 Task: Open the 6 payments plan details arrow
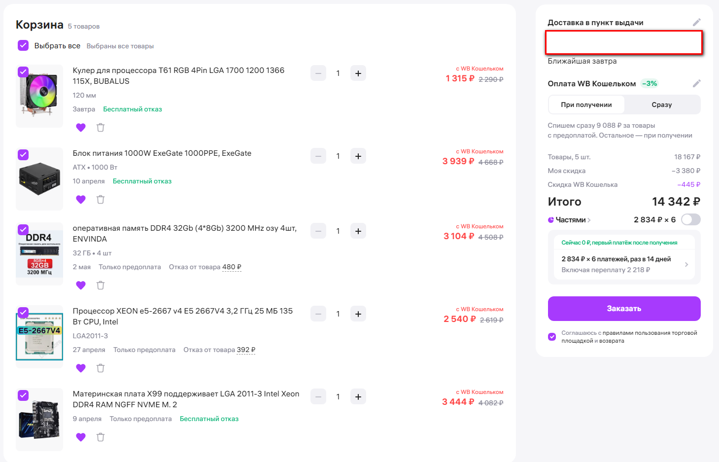(x=686, y=264)
